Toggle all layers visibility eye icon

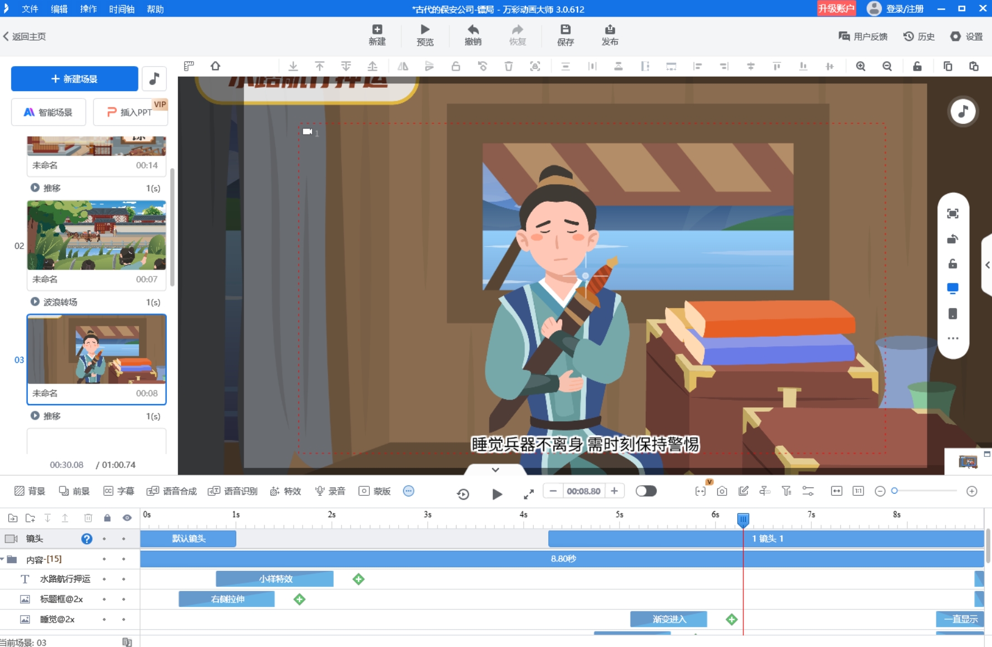[127, 518]
